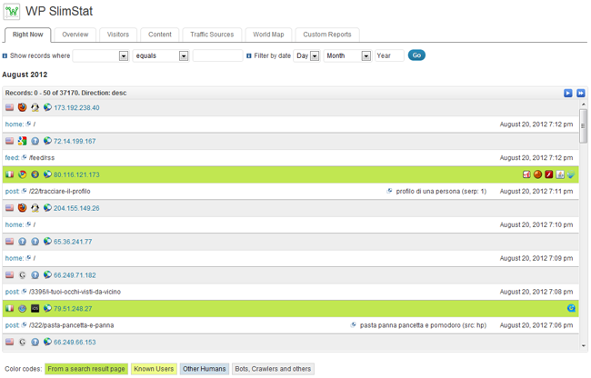Switch to the Overview tab
Image resolution: width=591 pixels, height=378 pixels.
[x=75, y=35]
